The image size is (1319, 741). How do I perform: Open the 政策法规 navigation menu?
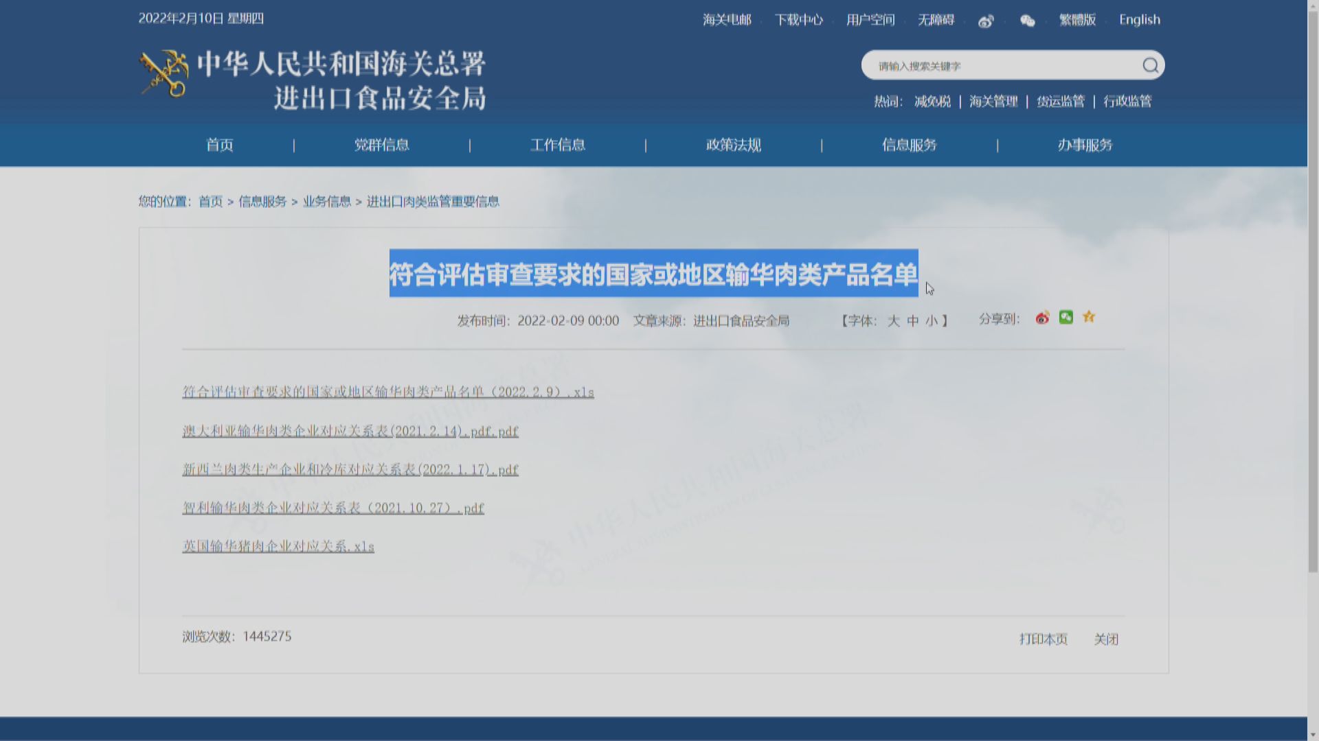point(732,145)
